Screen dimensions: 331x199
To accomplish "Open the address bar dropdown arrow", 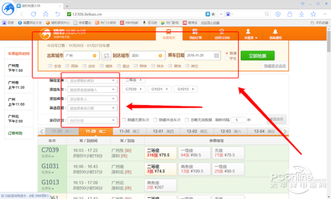I will coord(221,14).
